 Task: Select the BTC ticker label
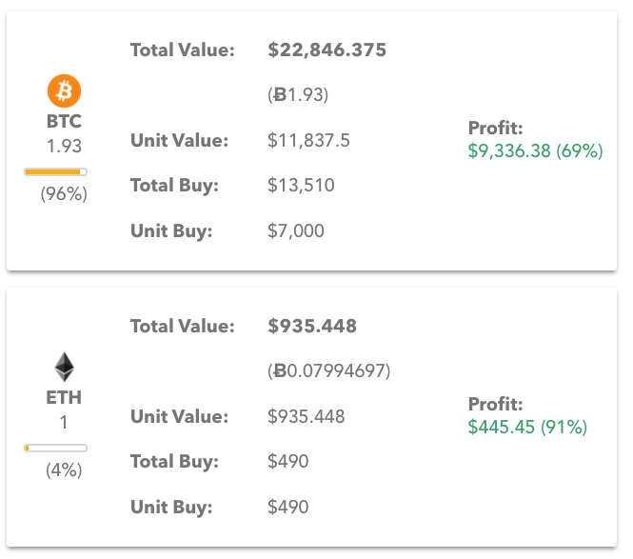click(65, 122)
